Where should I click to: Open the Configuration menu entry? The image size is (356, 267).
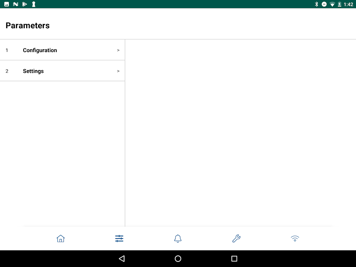pyautogui.click(x=62, y=50)
